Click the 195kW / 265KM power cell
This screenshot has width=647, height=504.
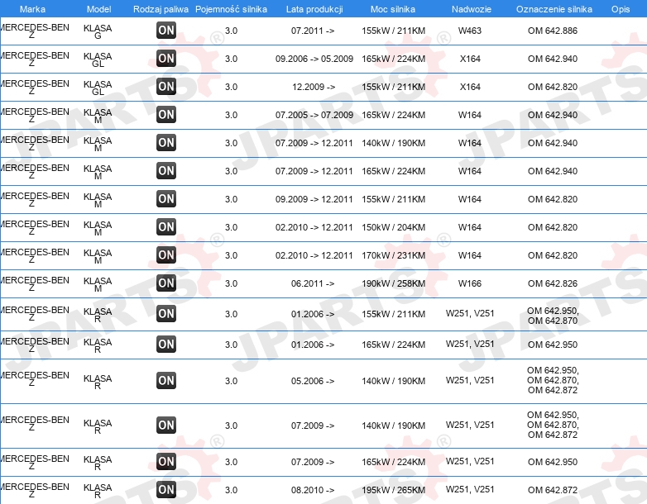(x=393, y=490)
